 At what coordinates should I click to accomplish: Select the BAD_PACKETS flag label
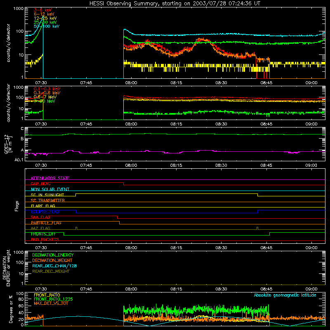coord(45,239)
